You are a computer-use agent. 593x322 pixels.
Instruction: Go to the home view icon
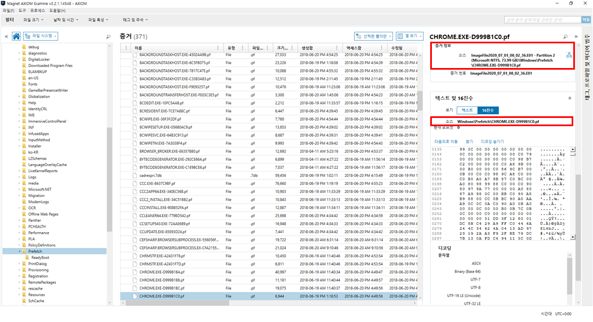(x=16, y=36)
